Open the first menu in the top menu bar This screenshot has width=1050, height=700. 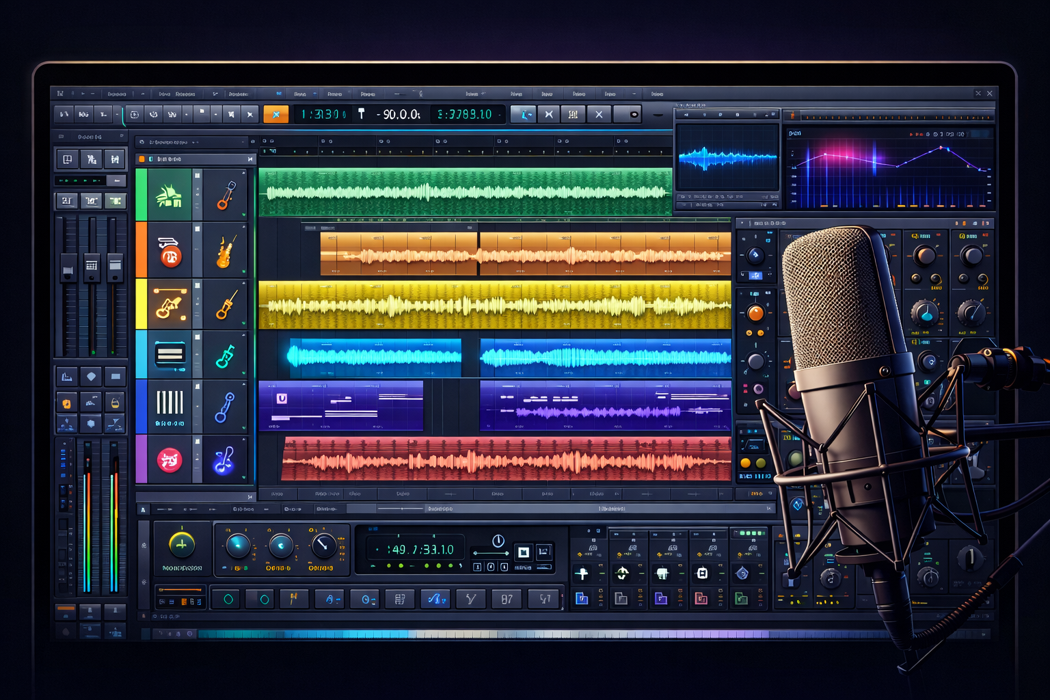click(117, 94)
